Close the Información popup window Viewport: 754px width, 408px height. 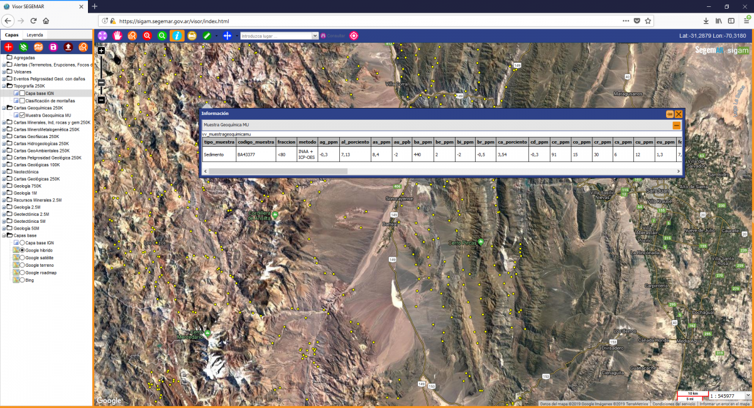click(x=679, y=114)
